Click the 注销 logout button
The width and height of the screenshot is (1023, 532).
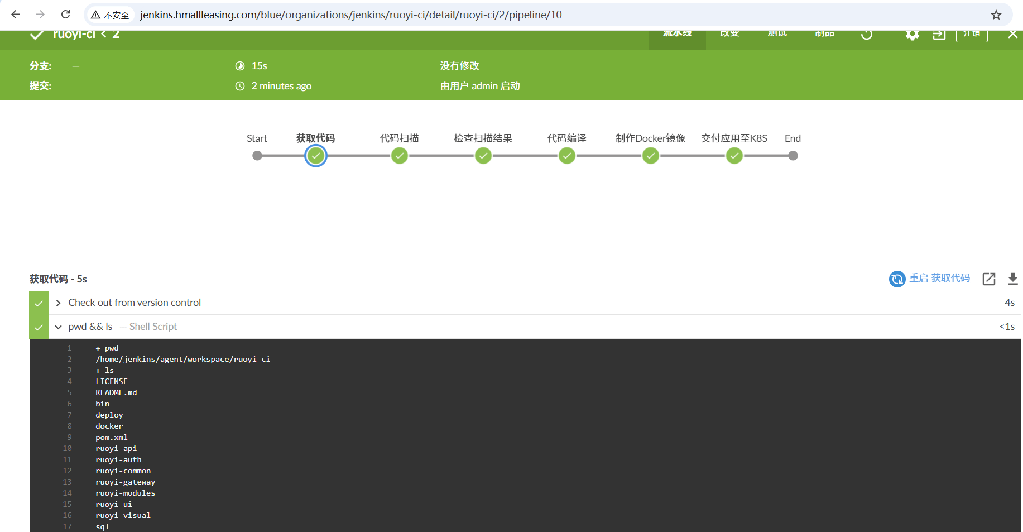[971, 35]
